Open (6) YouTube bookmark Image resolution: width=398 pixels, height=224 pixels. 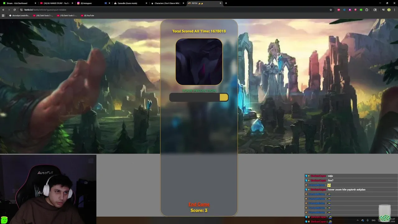point(87,15)
